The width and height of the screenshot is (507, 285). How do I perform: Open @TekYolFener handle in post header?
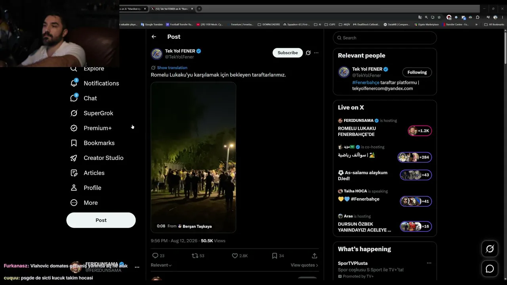(x=179, y=57)
